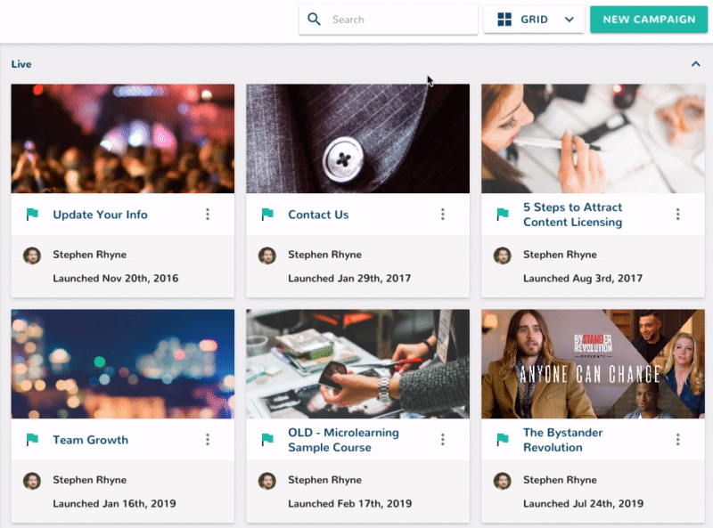The width and height of the screenshot is (713, 528).
Task: Open three-dot menu for Update Your Info
Action: tap(208, 215)
